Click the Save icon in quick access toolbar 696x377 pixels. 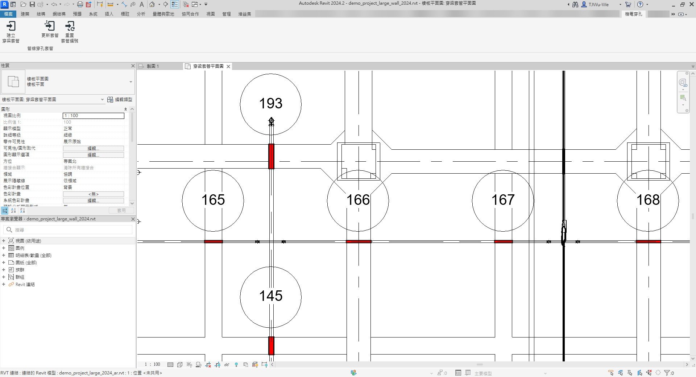[x=32, y=4]
